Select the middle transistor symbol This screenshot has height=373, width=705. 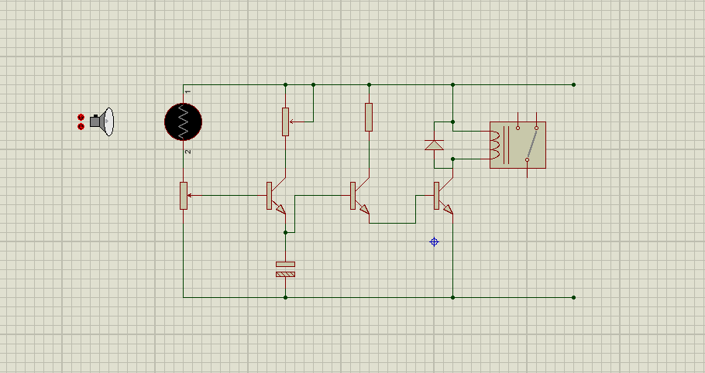point(359,196)
